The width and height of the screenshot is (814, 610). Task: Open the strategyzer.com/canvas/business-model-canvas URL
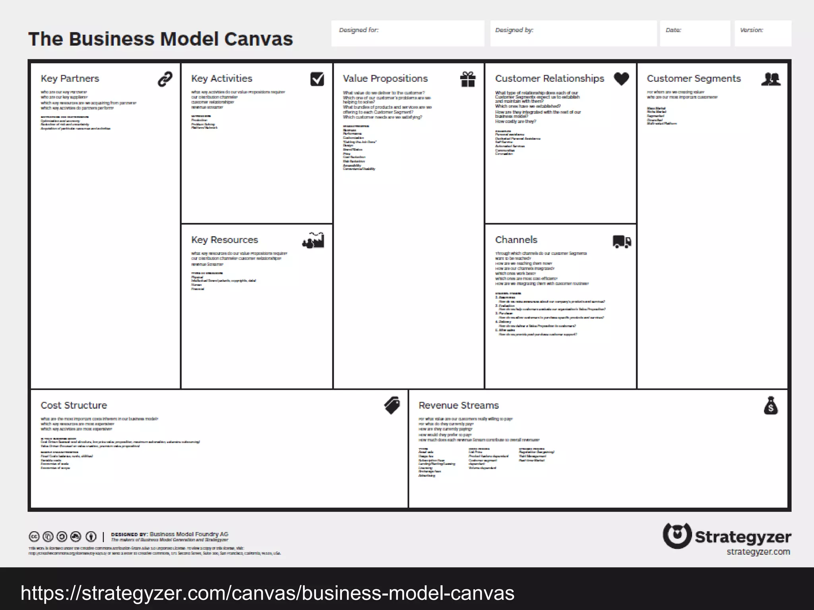coord(267,593)
